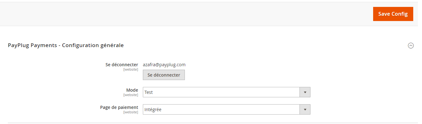Collapse the PayPlug Payments section via circle chevron
This screenshot has height=124, width=422.
point(411,46)
